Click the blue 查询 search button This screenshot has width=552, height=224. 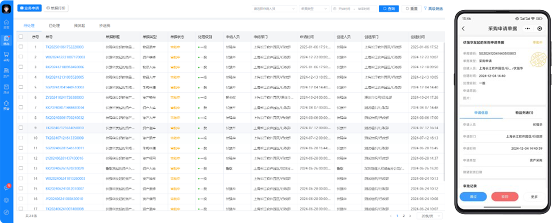tap(389, 9)
